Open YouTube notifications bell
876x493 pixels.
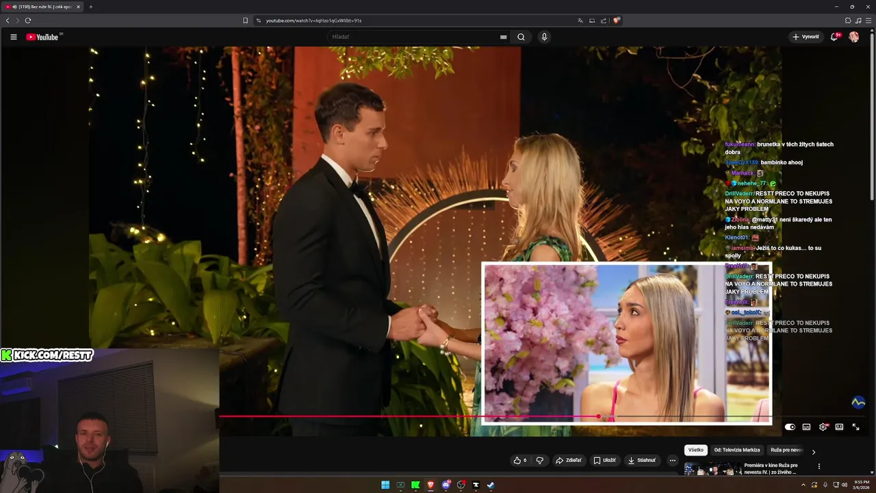pos(834,37)
